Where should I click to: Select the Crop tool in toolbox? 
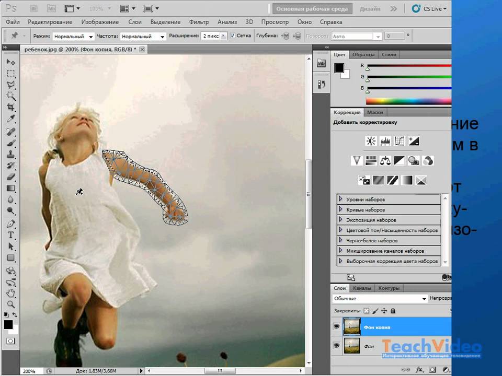click(10, 107)
